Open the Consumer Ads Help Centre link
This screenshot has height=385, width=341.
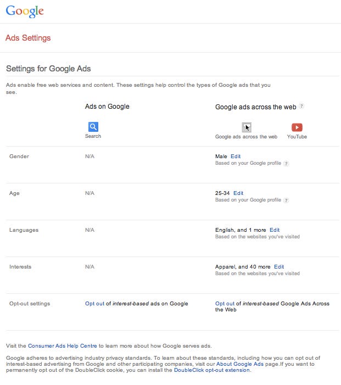(63, 345)
